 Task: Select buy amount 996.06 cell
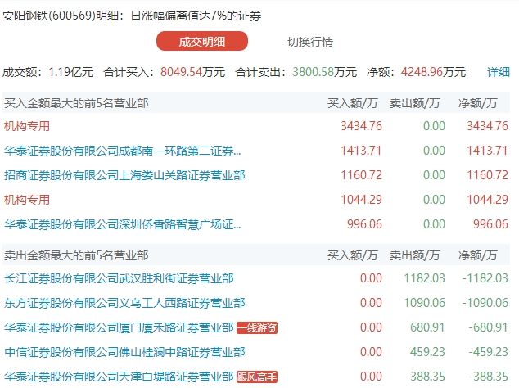364,224
